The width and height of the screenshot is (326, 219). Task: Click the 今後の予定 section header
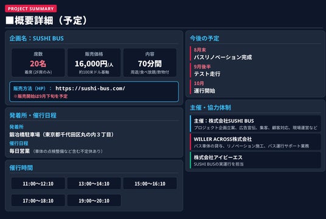204,38
